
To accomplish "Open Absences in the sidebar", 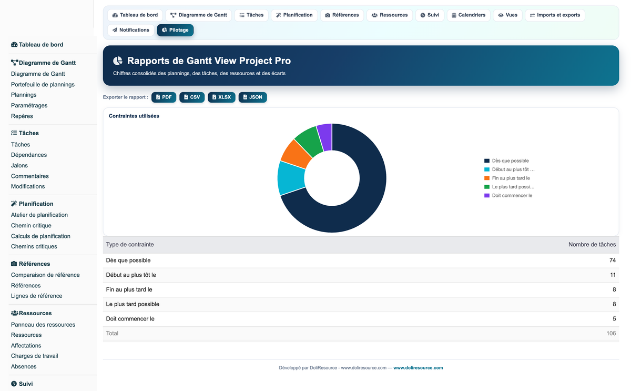I will coord(24,367).
